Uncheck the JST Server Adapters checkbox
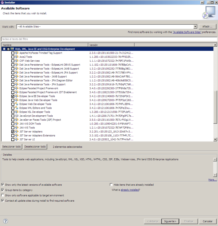 (x=13, y=132)
